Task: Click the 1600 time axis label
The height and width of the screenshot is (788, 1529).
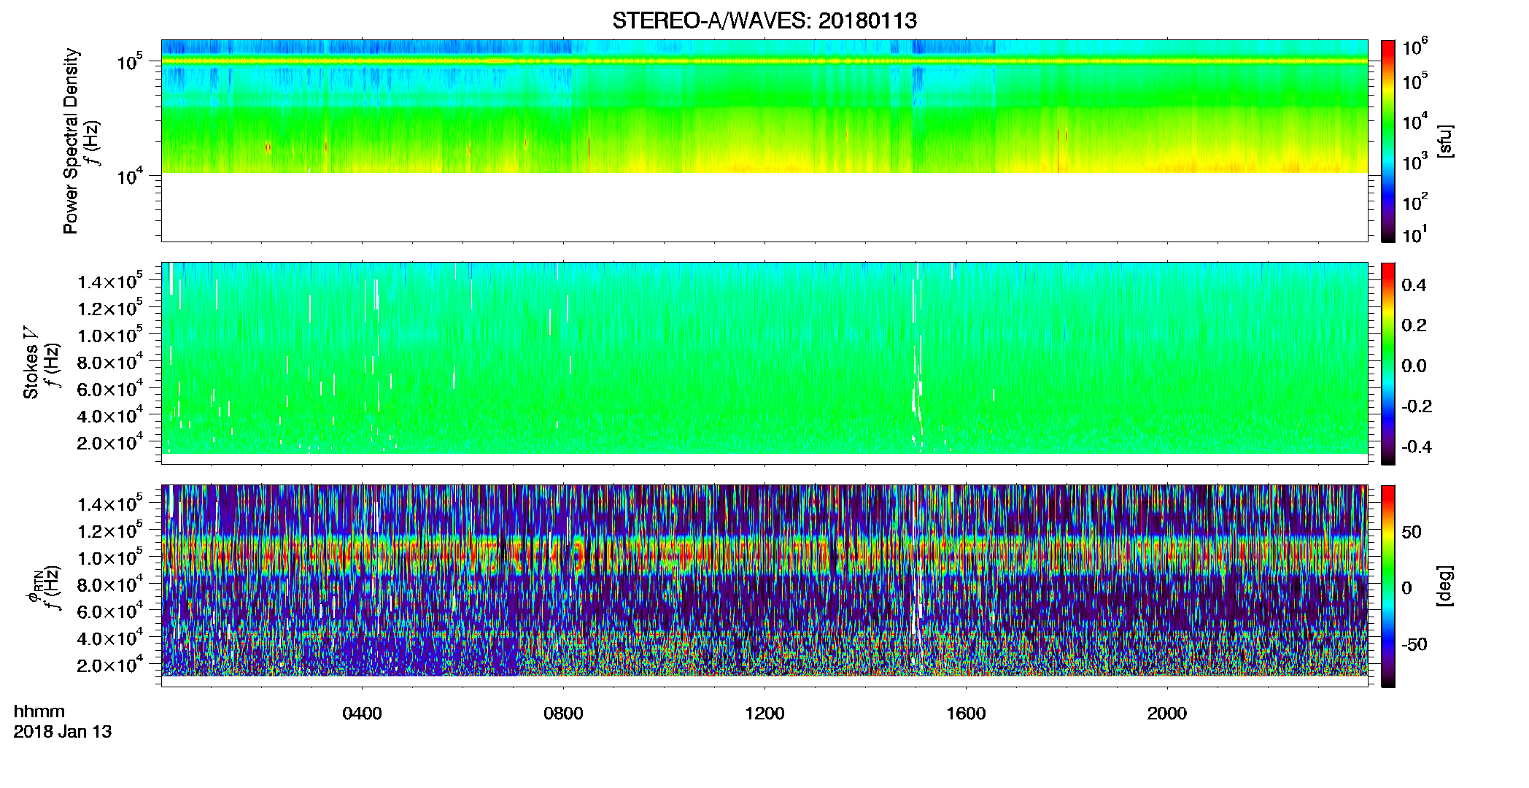Action: (x=966, y=714)
